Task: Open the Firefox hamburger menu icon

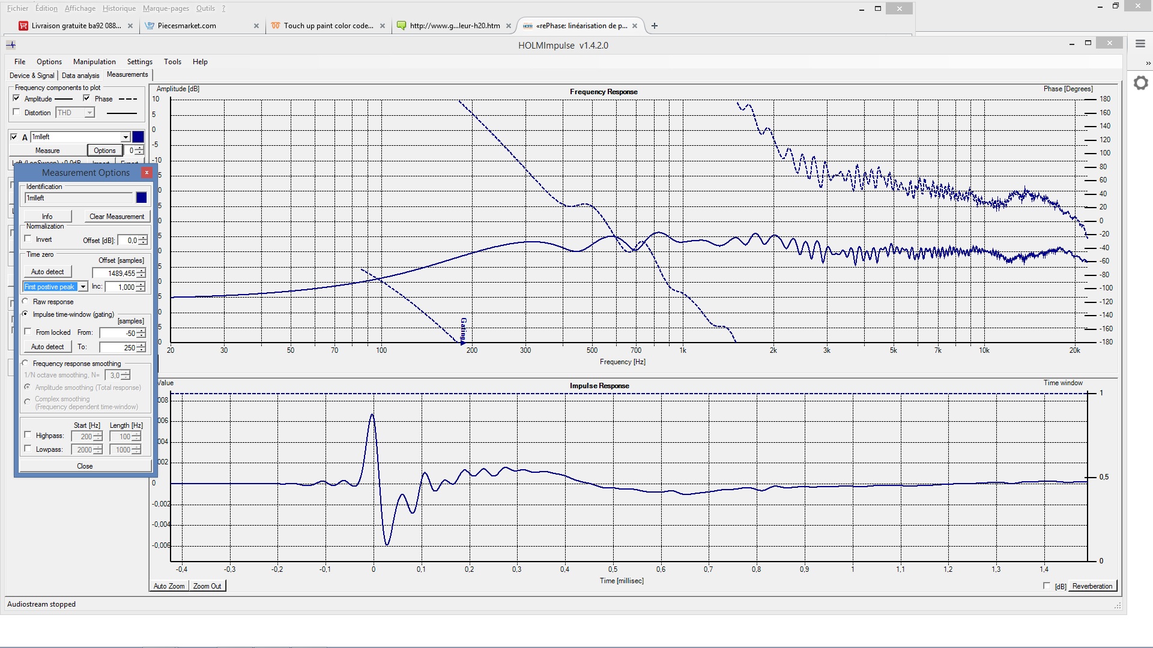Action: [1140, 44]
